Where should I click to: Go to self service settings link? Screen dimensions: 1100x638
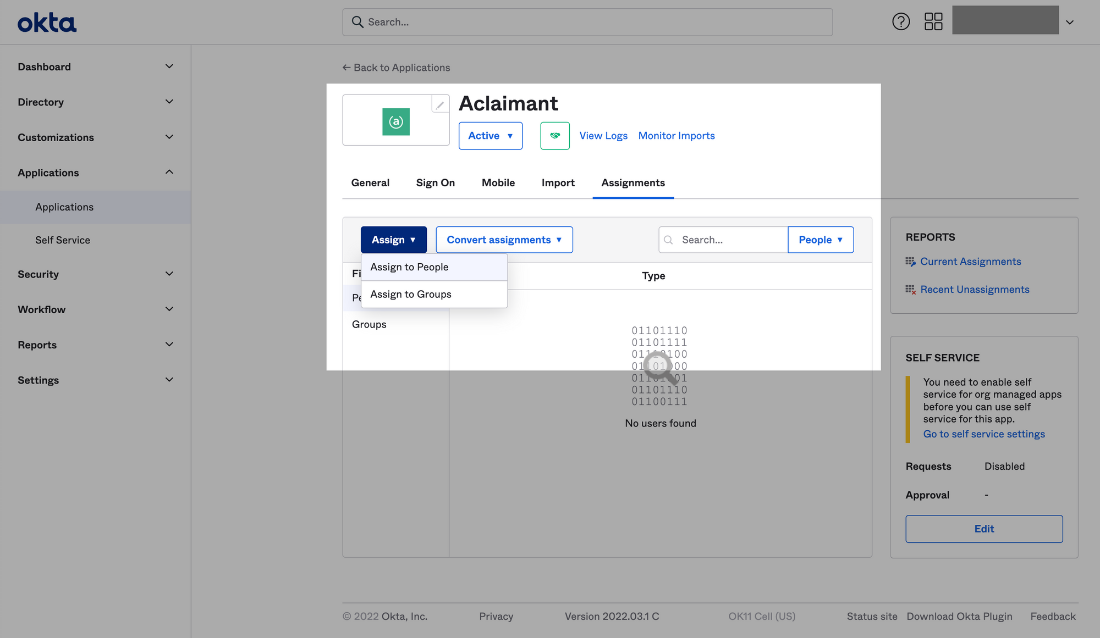coord(984,434)
